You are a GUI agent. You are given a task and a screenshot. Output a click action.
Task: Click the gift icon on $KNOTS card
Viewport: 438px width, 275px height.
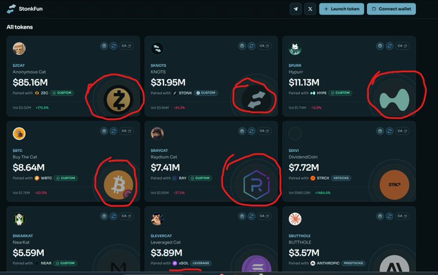(x=242, y=46)
